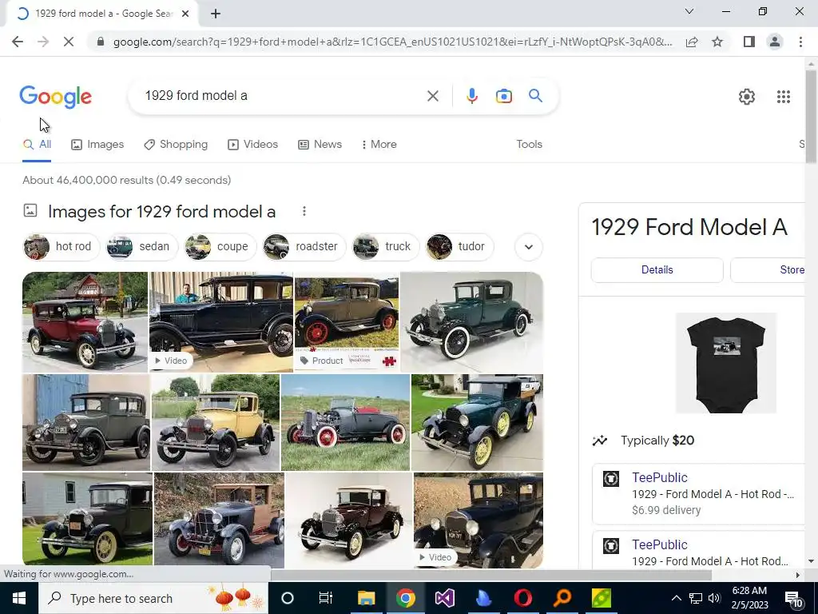Start voice search with microphone

(471, 96)
